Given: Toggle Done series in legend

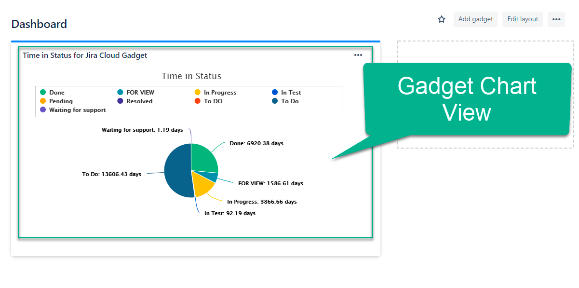Looking at the screenshot, I should (52, 92).
